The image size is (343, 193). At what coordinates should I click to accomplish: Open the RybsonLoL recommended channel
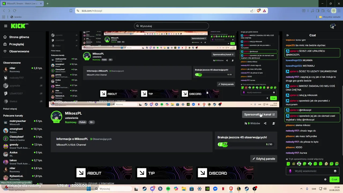23,177
